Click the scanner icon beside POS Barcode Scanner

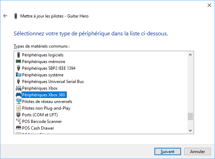pyautogui.click(x=18, y=121)
